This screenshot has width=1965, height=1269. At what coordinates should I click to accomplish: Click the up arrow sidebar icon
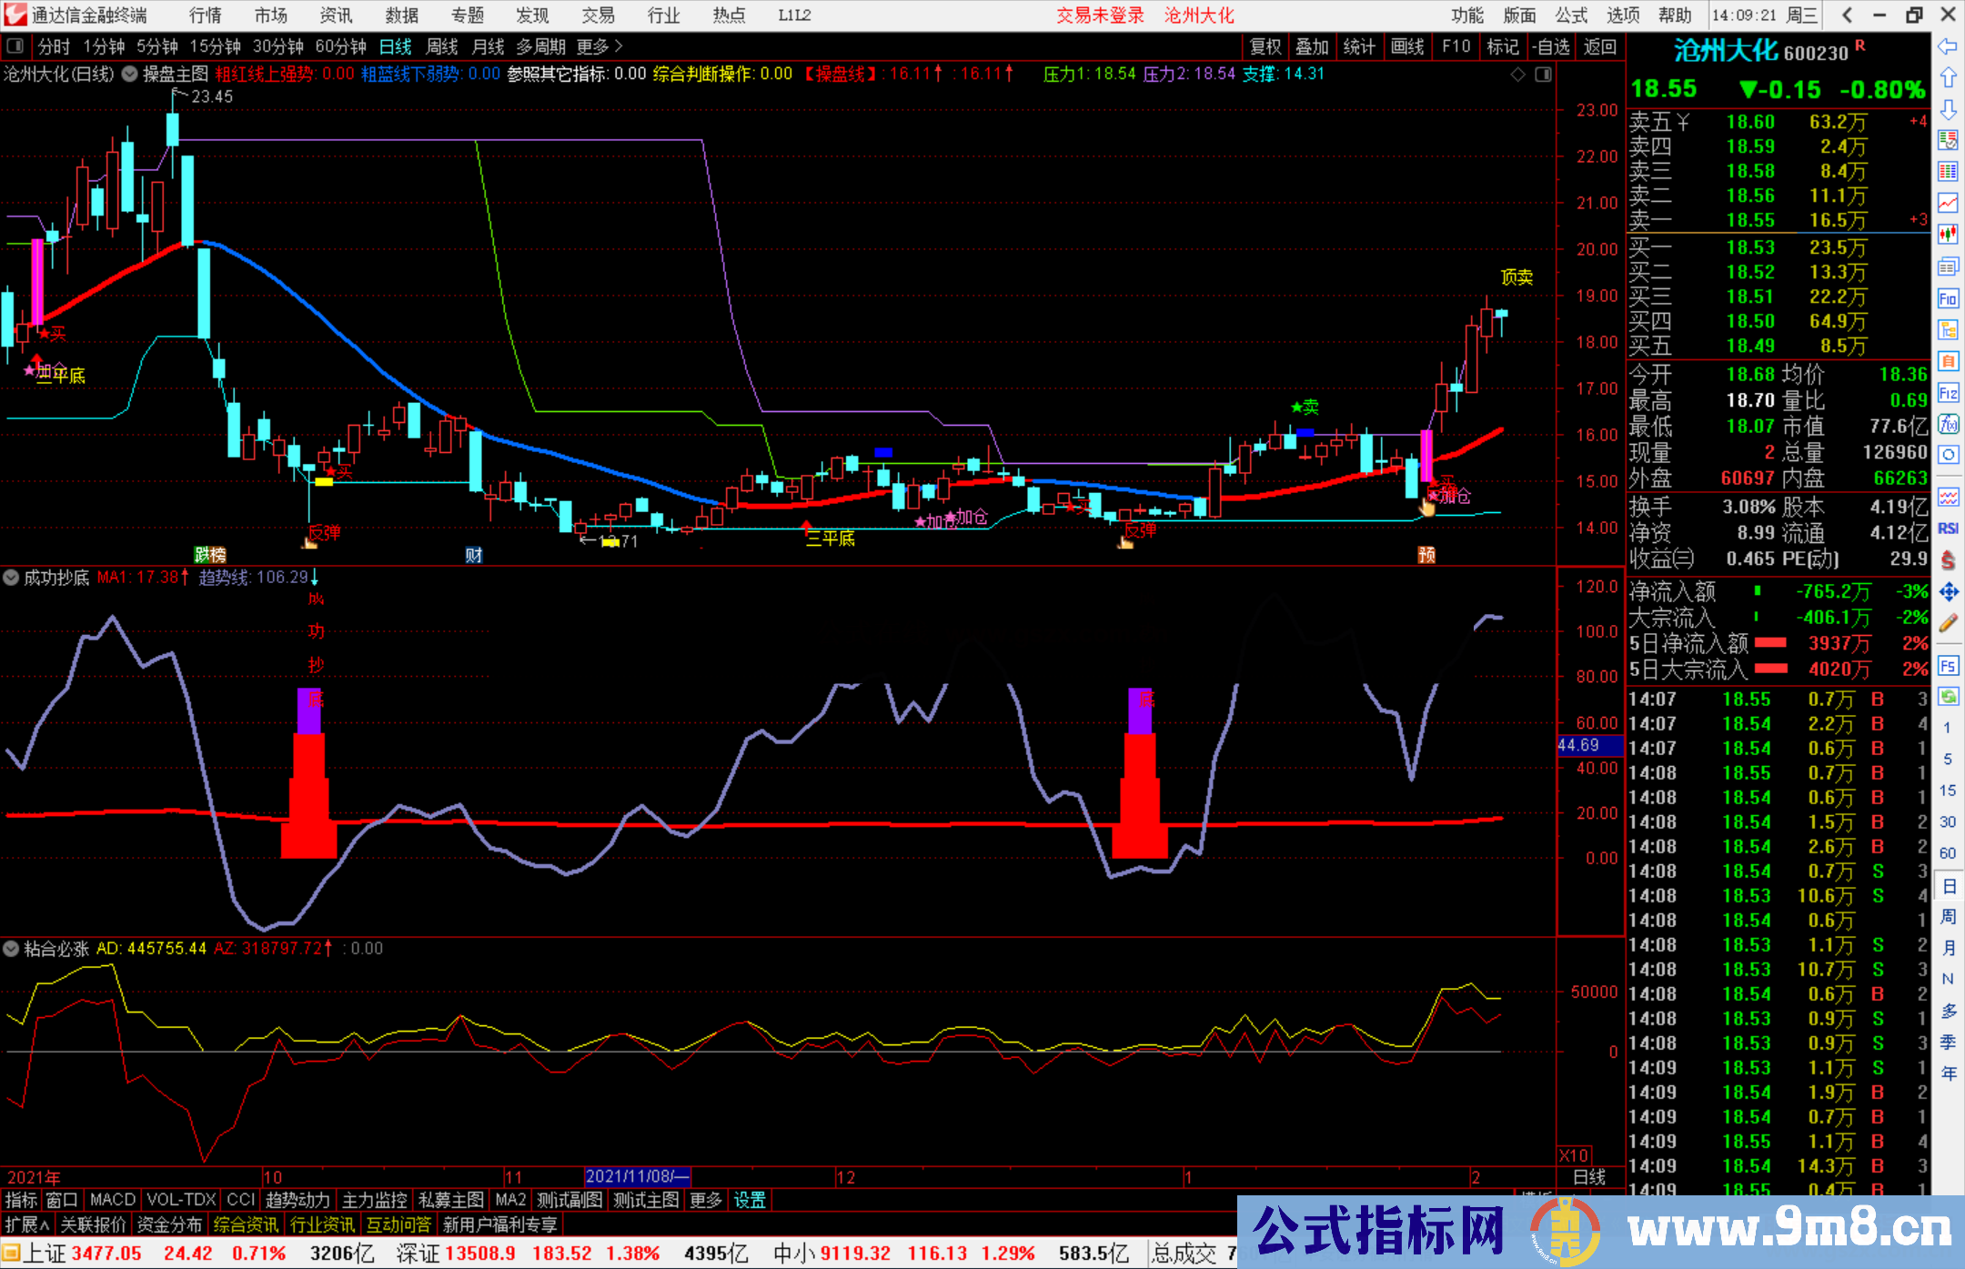point(1948,78)
